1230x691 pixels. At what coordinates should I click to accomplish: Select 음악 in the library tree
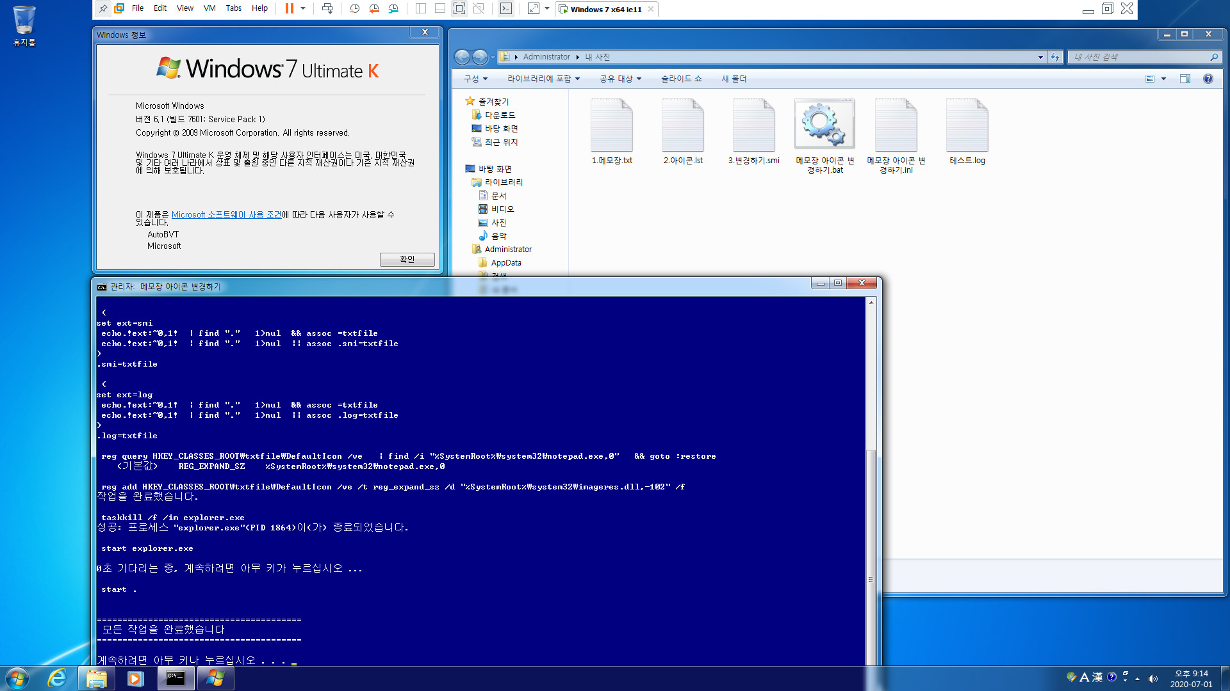pos(498,236)
